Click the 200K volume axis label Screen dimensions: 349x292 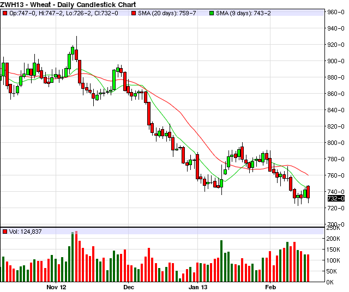click(x=333, y=239)
